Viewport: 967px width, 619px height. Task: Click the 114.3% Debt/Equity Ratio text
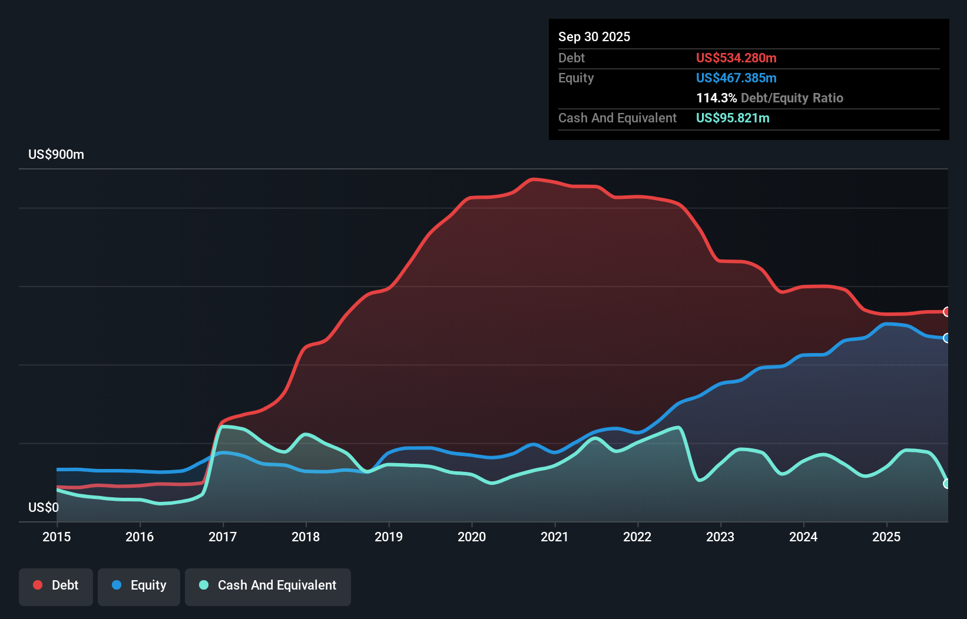[x=770, y=98]
